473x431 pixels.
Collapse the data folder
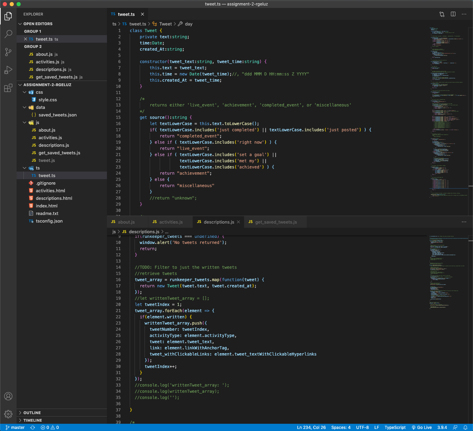point(62,107)
